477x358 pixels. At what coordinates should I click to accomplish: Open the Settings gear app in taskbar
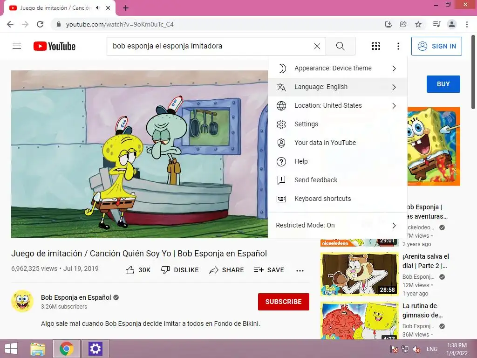point(95,349)
